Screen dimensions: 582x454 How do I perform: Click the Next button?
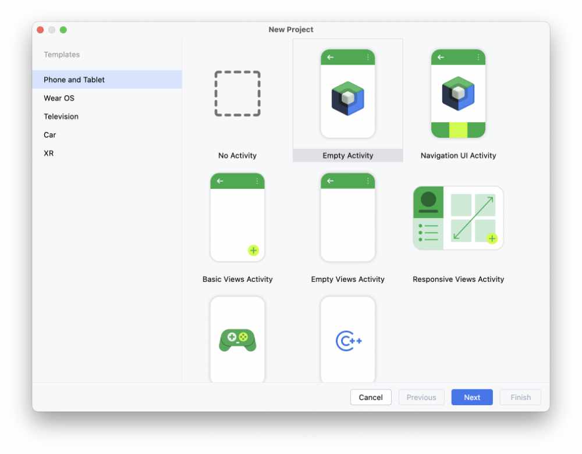[x=471, y=398]
